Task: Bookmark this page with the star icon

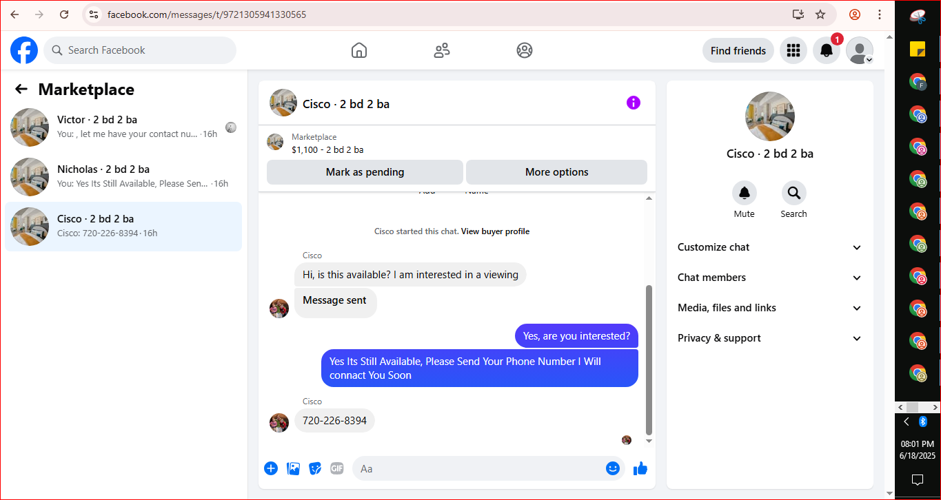Action: [820, 14]
